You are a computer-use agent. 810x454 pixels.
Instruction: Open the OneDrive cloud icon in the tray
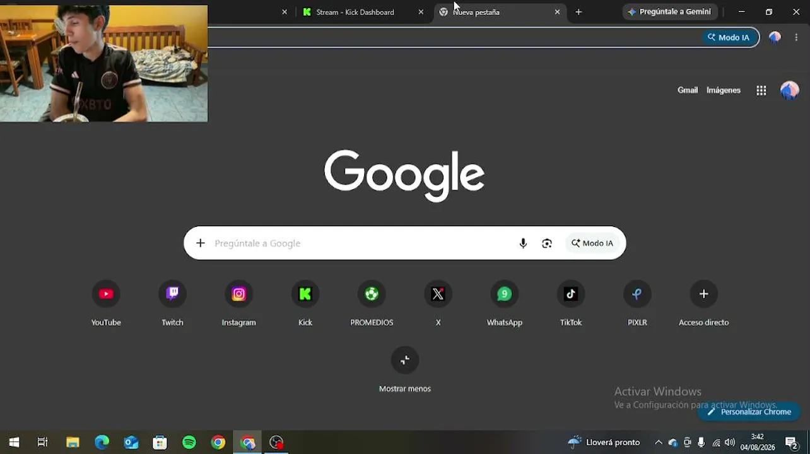click(x=672, y=443)
